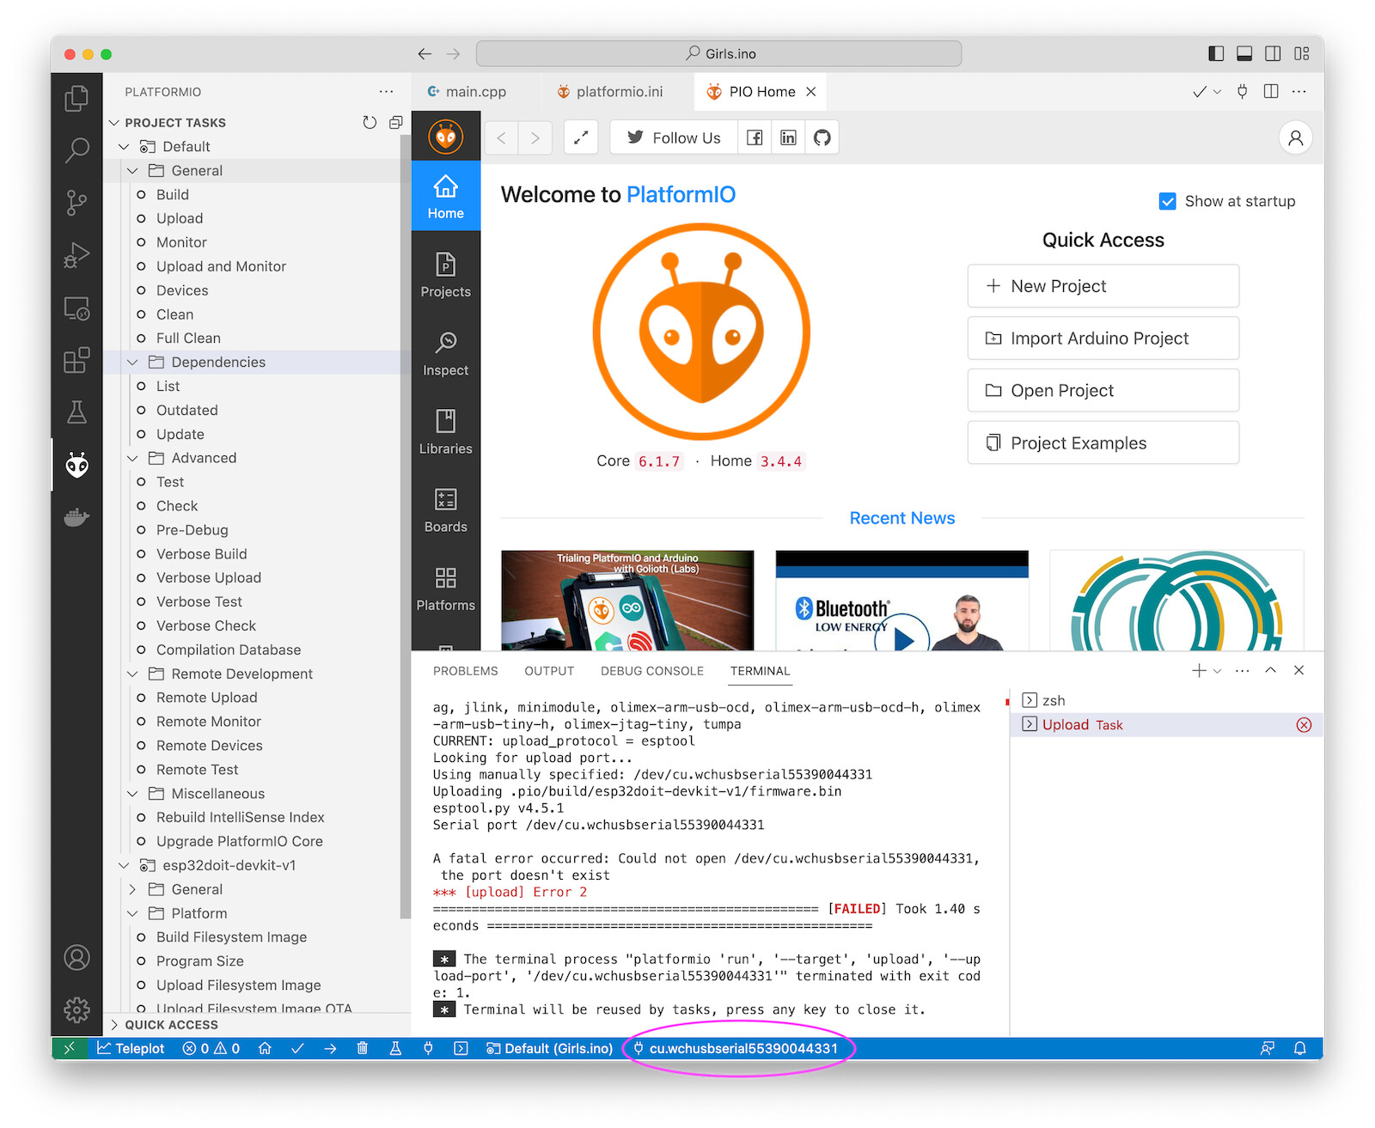Collapse the Remote Development folder

click(132, 674)
